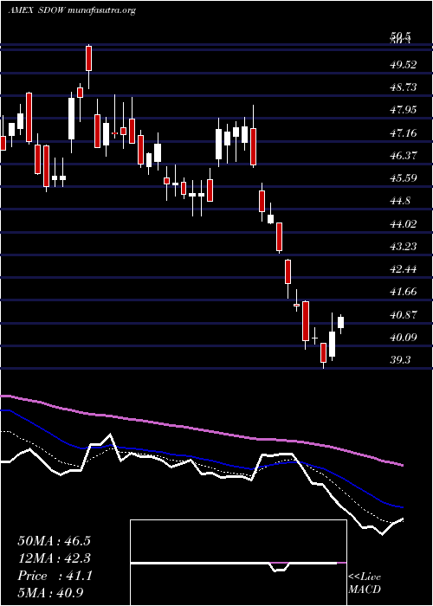
Task: Select the 43.23 price axis label
Action: click(404, 247)
